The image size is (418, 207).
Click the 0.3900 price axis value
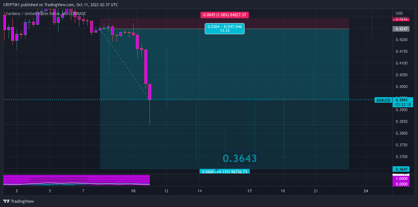tap(401, 110)
